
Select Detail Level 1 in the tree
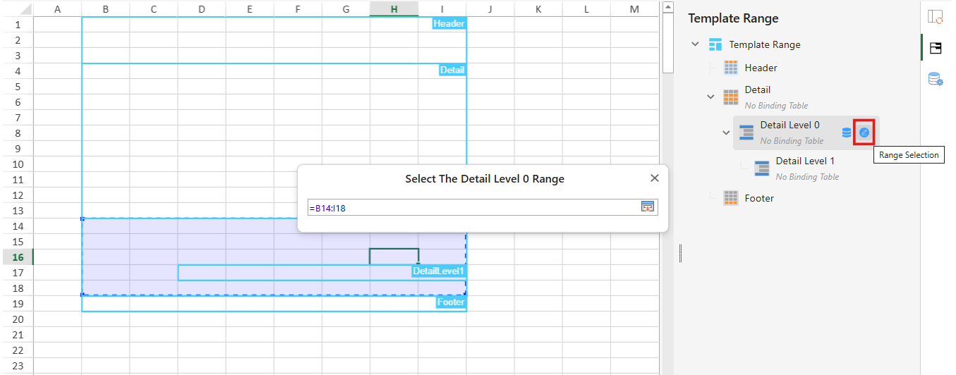tap(805, 161)
